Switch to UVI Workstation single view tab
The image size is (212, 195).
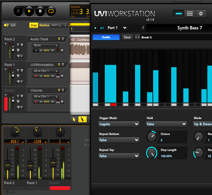pyautogui.click(x=179, y=13)
